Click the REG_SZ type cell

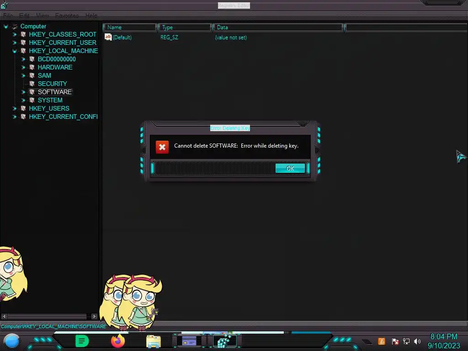pos(169,37)
